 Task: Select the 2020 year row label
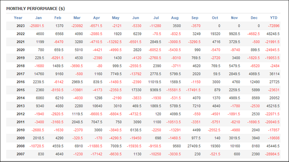coord(21,50)
